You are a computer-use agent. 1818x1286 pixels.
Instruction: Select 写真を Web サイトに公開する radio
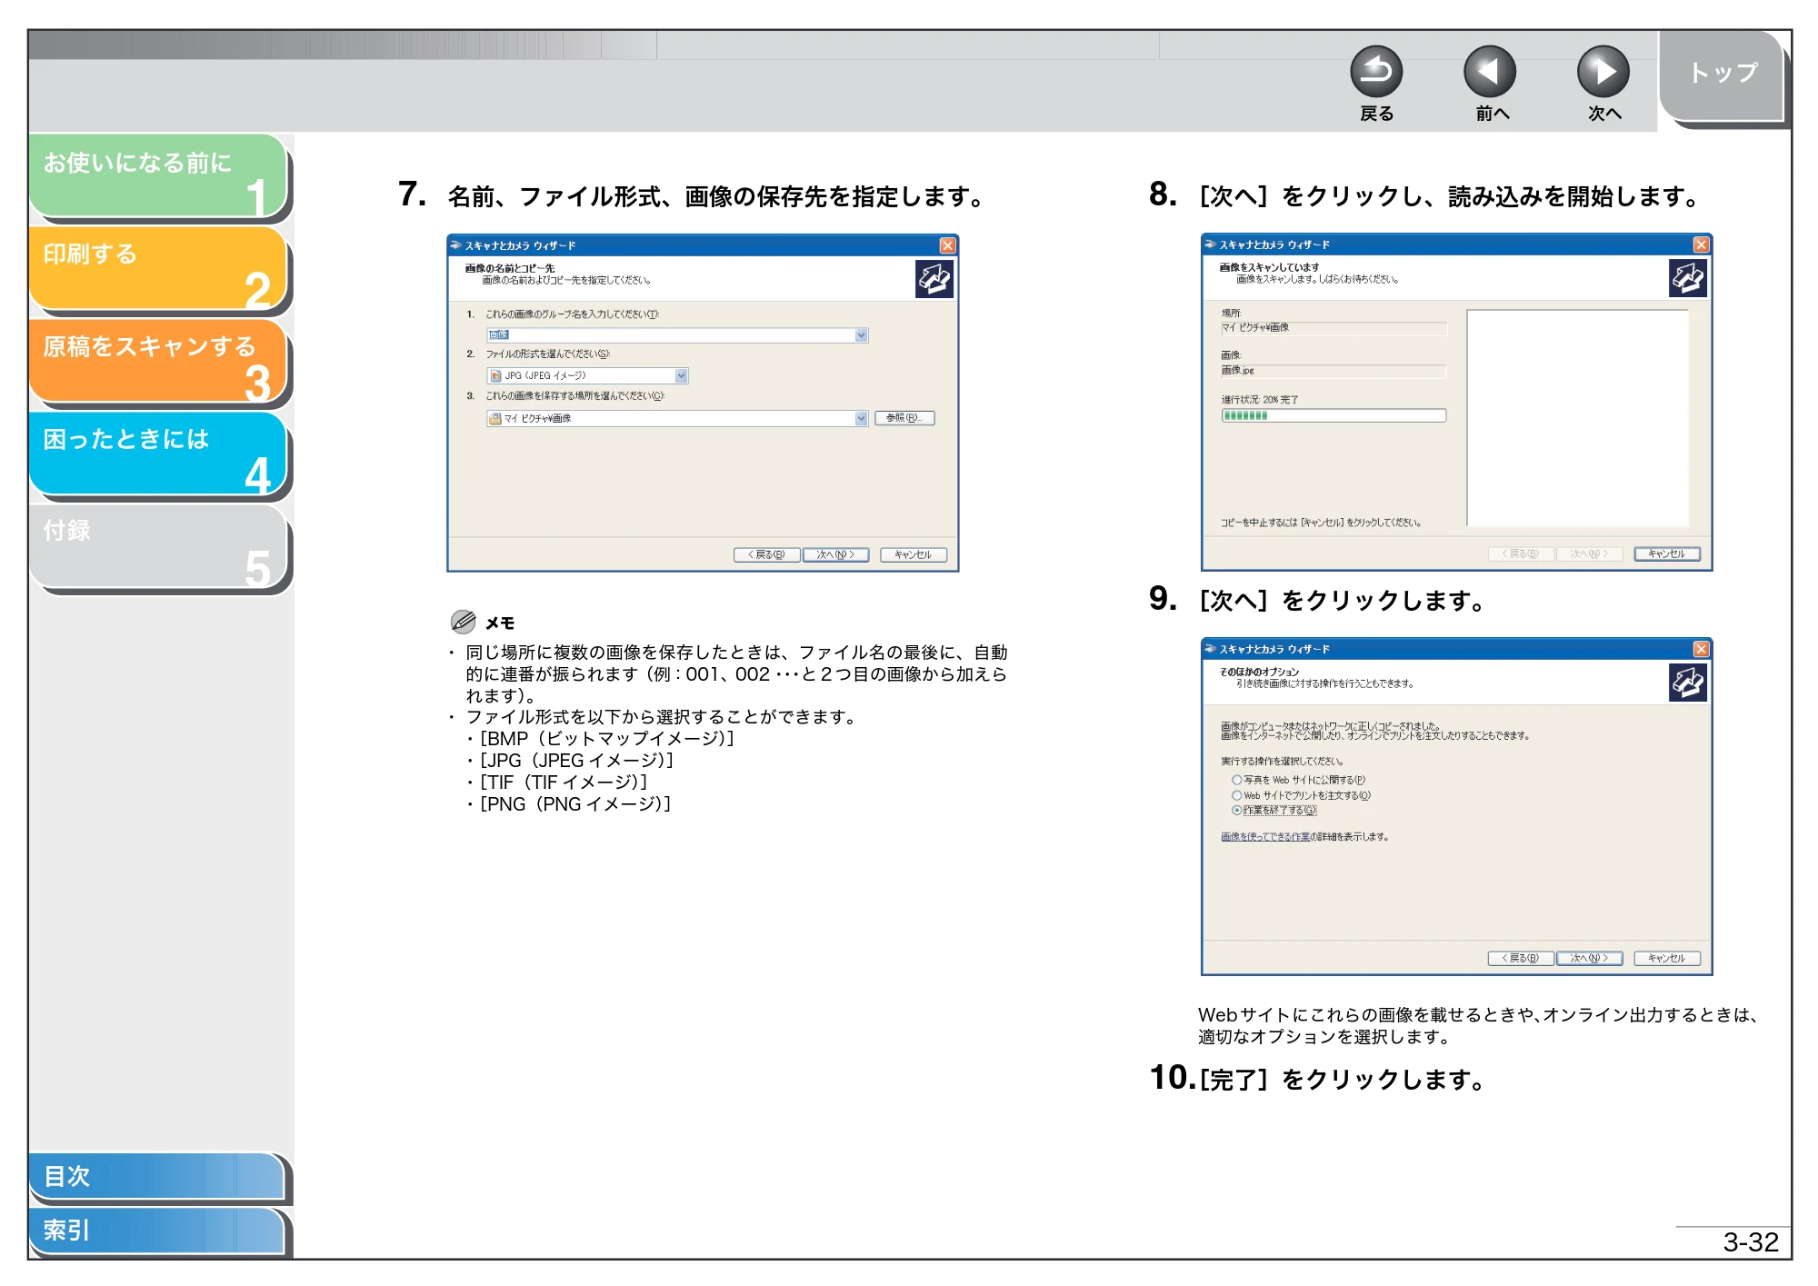(x=1237, y=780)
